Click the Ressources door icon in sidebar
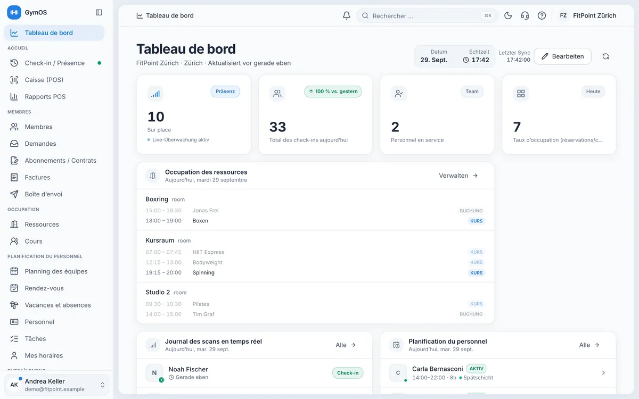Image resolution: width=639 pixels, height=399 pixels. click(x=14, y=225)
